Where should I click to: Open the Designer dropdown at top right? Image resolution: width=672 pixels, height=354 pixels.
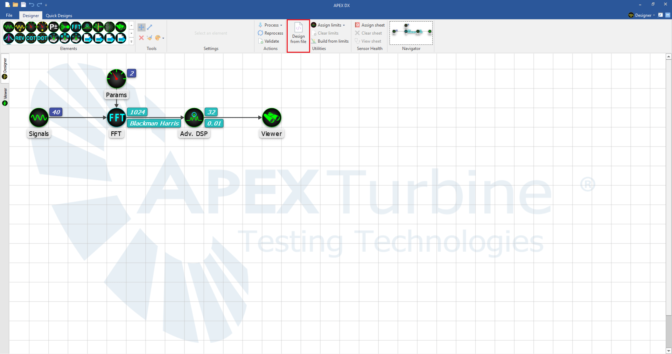tap(642, 15)
